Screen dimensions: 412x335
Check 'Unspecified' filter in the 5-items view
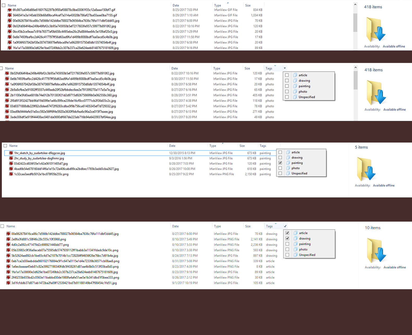click(x=280, y=173)
